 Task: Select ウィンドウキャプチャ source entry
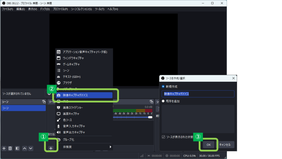(x=84, y=58)
